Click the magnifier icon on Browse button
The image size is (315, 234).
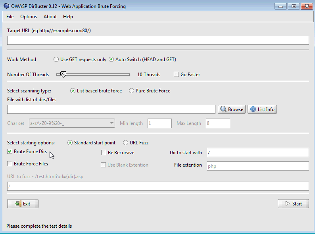tap(223, 109)
